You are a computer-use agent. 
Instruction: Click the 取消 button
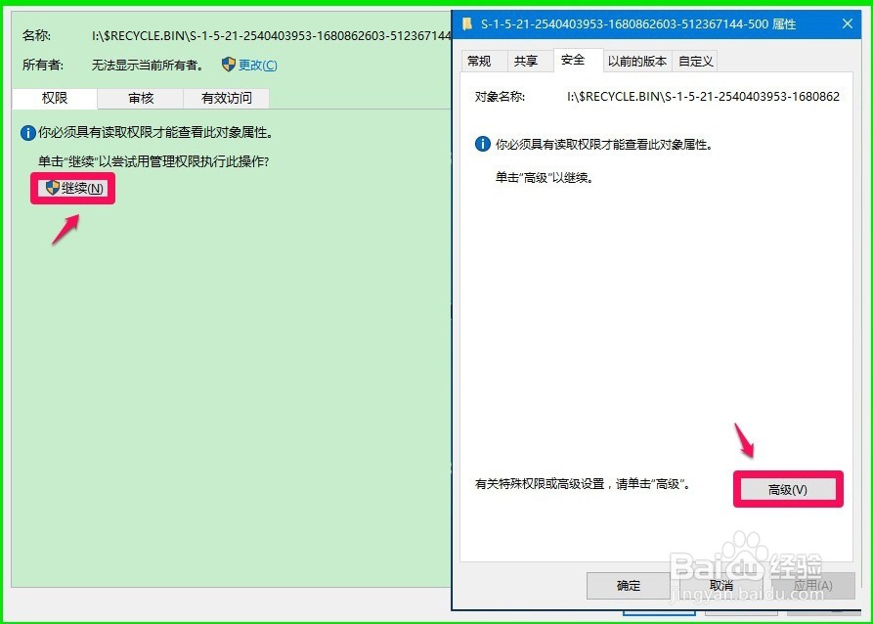click(x=721, y=586)
